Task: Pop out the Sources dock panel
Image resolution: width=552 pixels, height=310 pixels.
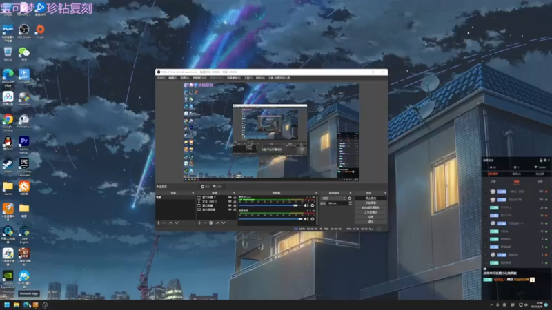Action: 234,193
